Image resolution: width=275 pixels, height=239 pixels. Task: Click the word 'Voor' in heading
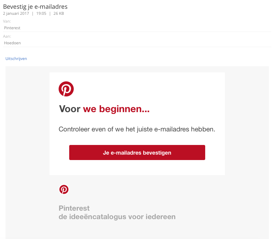click(70, 109)
